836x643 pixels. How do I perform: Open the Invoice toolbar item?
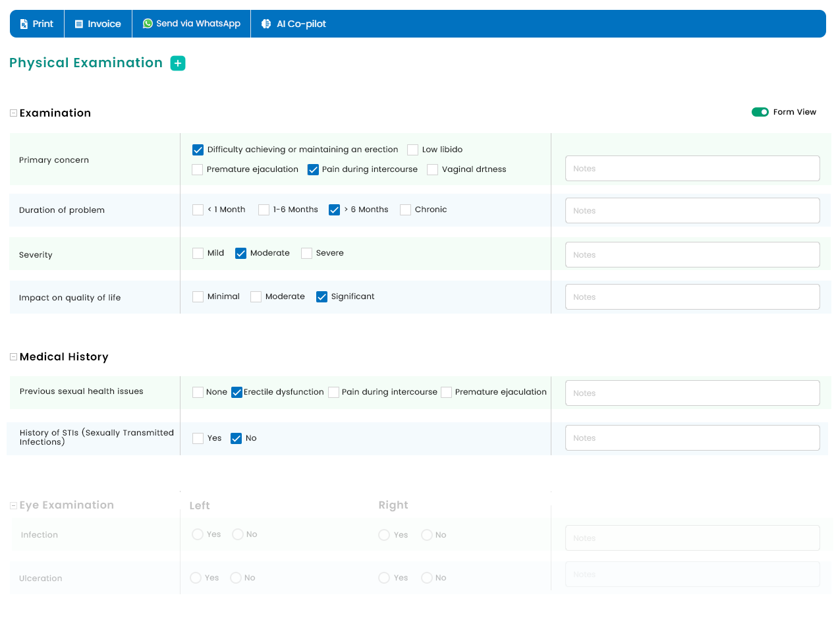[x=98, y=24]
